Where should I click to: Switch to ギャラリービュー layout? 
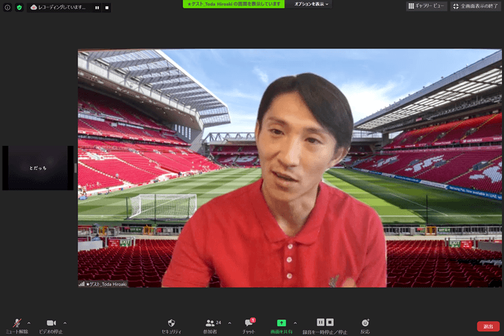426,6
